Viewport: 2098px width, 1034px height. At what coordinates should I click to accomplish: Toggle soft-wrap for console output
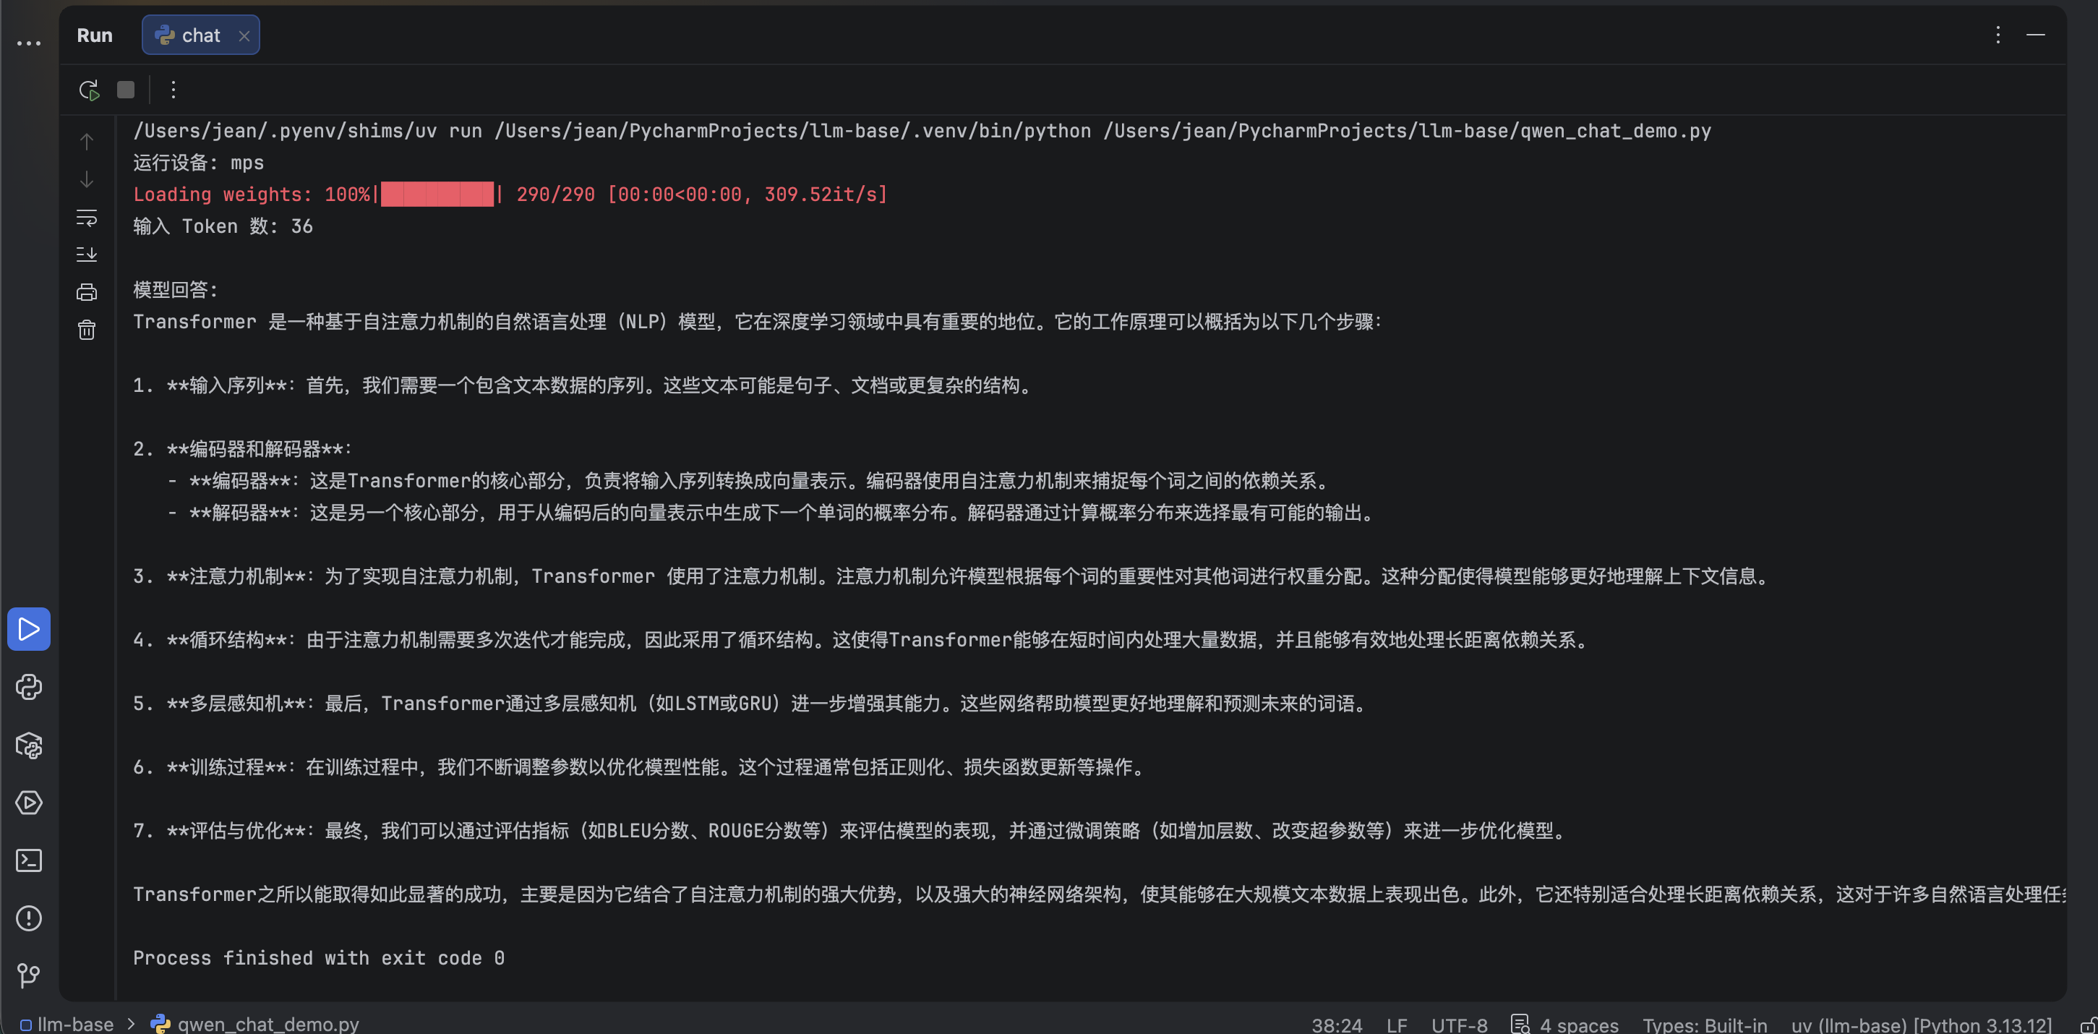[x=86, y=218]
